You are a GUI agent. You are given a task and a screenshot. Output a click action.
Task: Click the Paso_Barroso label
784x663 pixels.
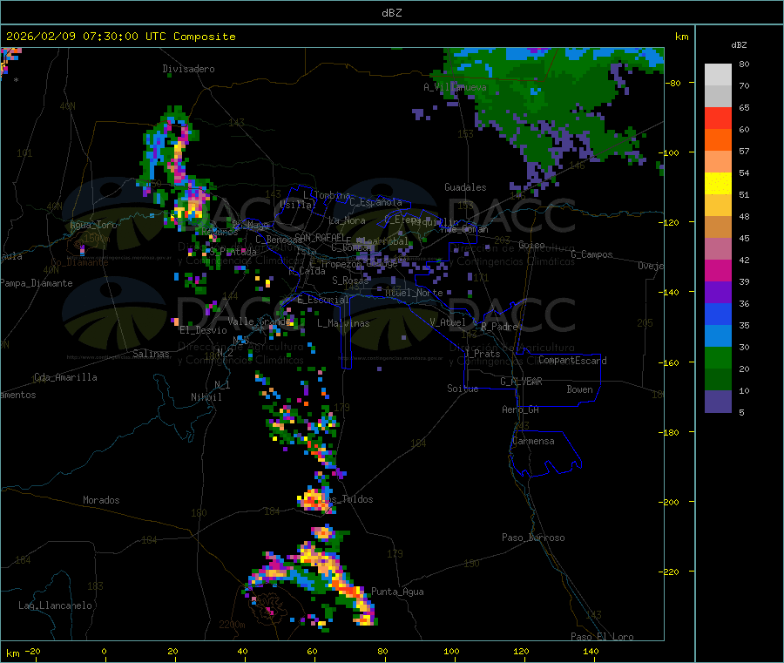click(533, 538)
